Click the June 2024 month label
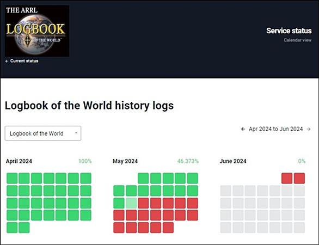Viewport: 319px width, 245px height. pos(233,161)
